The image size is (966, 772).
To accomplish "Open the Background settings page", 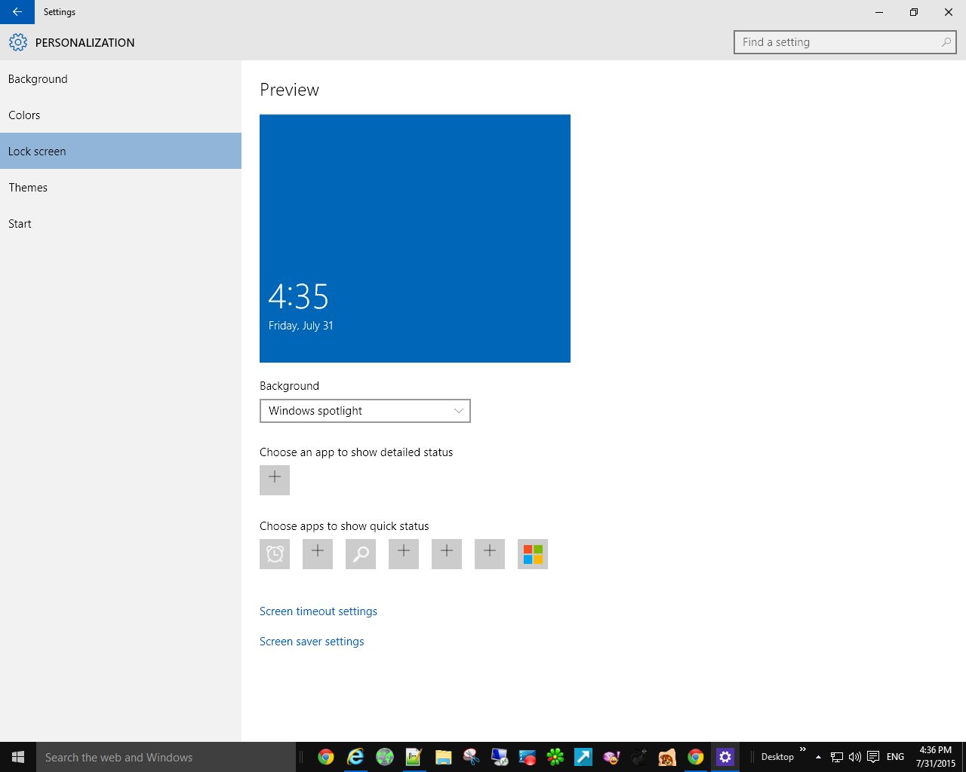I will (38, 79).
